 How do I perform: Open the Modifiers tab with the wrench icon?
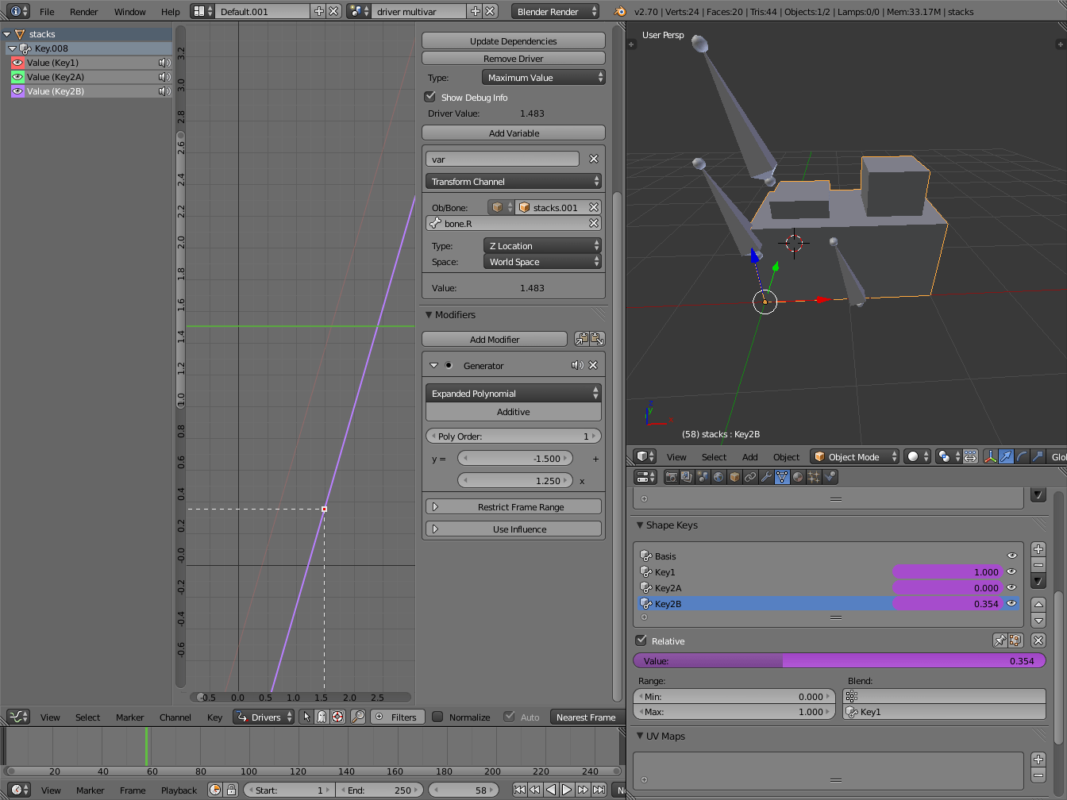(x=766, y=476)
